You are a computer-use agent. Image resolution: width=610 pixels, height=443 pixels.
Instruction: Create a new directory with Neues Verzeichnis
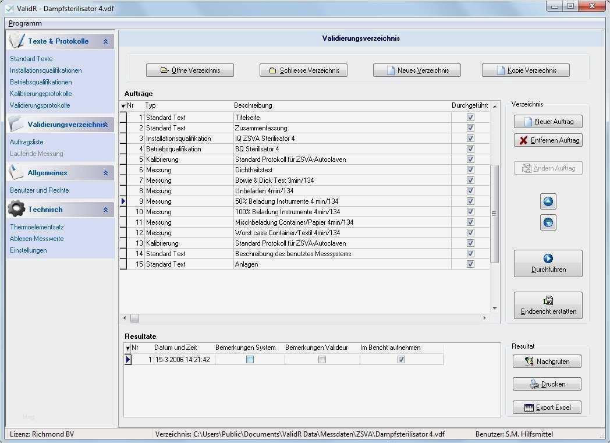[417, 70]
